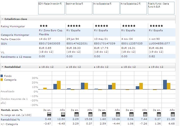Screen dimensions: 180x126
Task: Click the Categoría Morningstar row label
Action: (x=15, y=35)
